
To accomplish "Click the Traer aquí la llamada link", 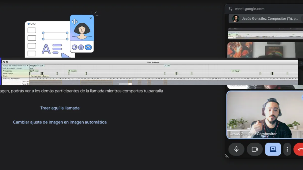I will point(60,108).
